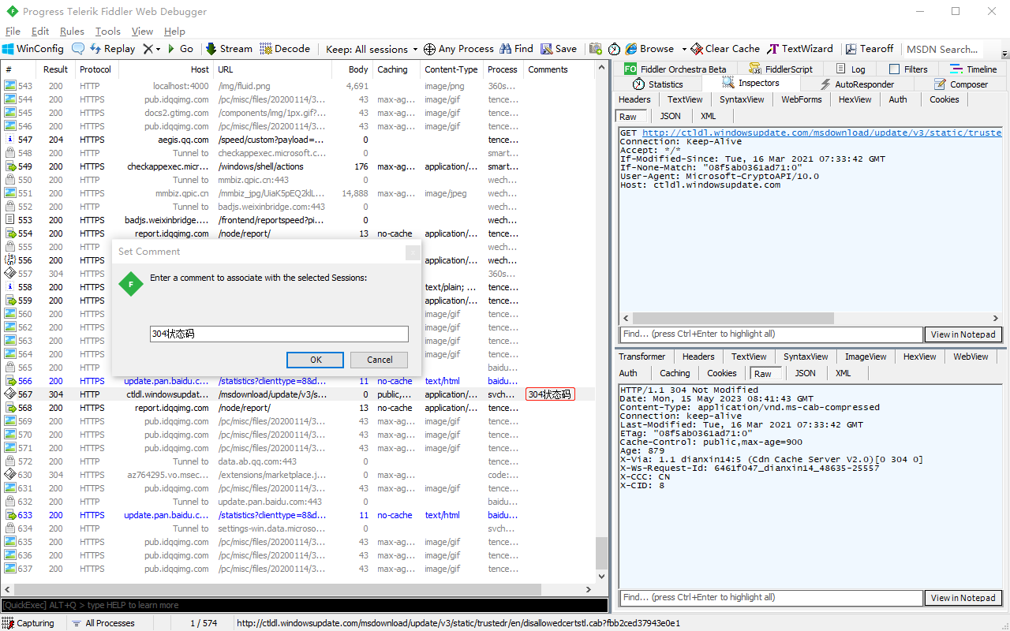Click the QuickExec command box
Image resolution: width=1010 pixels, height=631 pixels.
click(304, 605)
